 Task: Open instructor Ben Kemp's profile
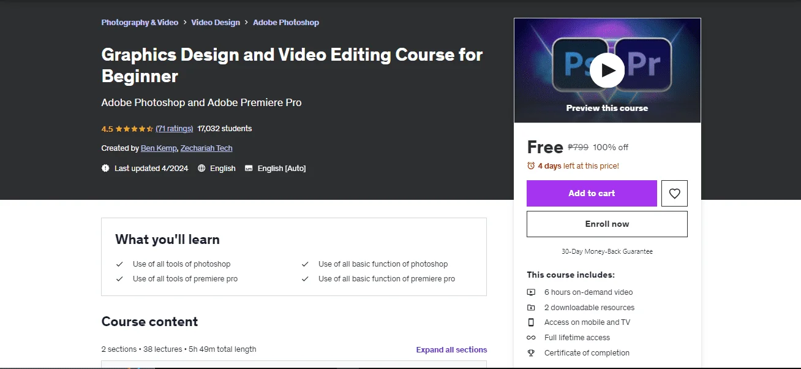tap(159, 148)
